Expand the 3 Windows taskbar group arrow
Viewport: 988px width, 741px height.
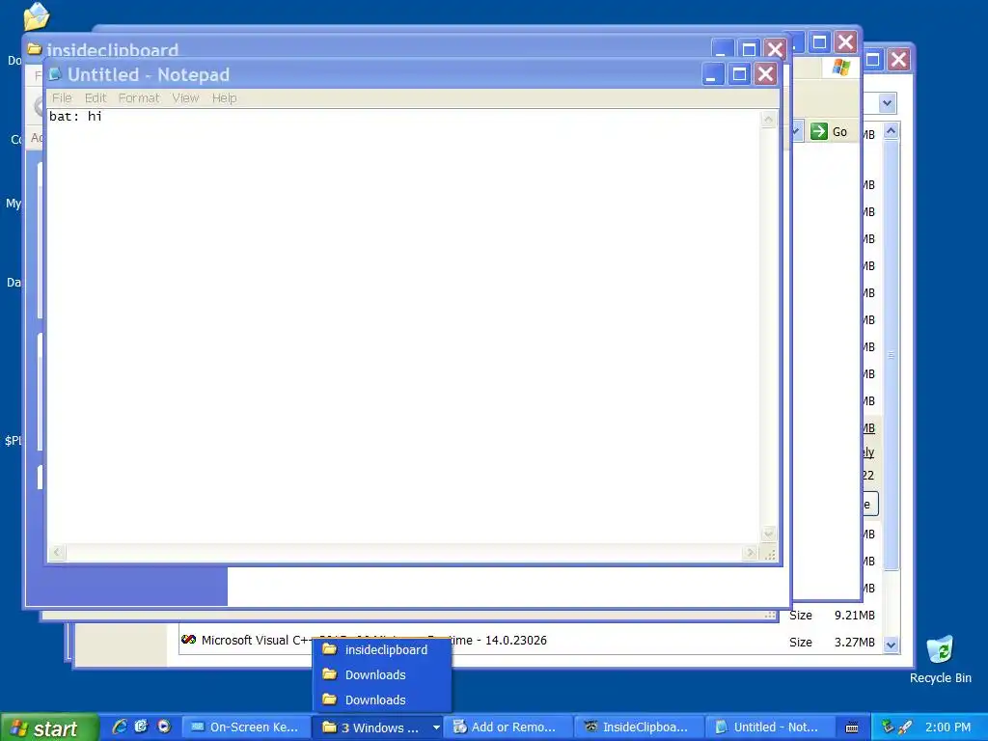(x=435, y=727)
